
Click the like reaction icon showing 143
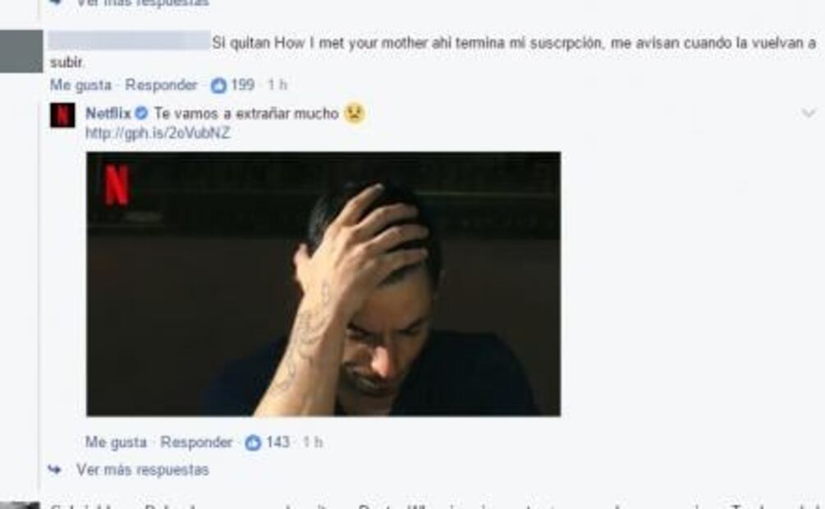(x=253, y=443)
